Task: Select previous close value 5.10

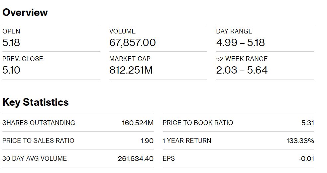Action: [11, 70]
